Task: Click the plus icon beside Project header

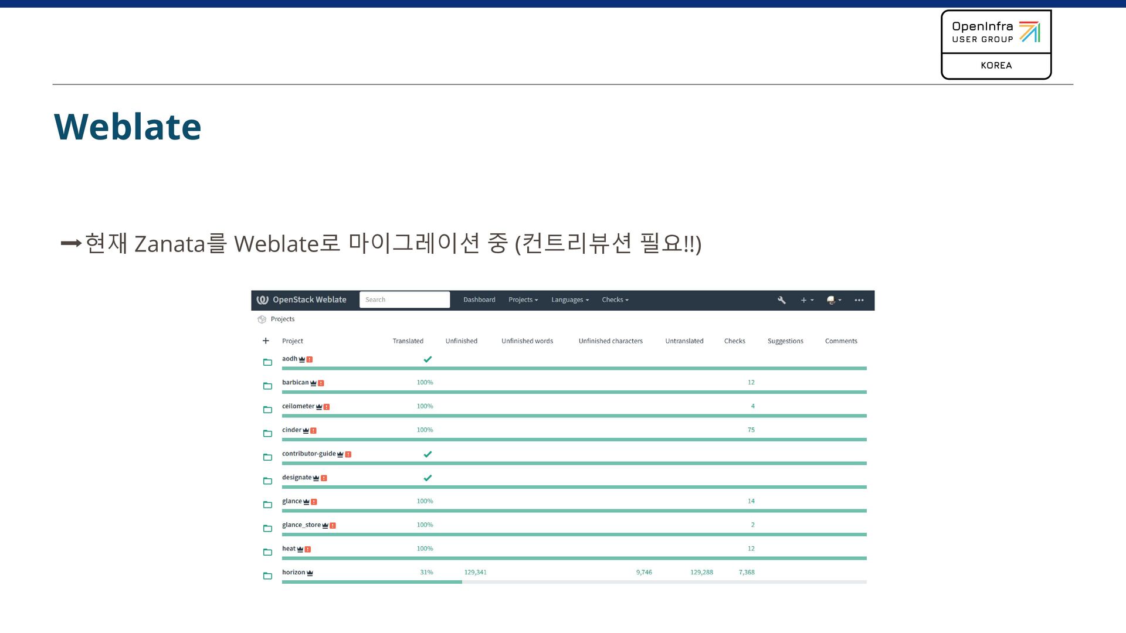Action: 266,341
